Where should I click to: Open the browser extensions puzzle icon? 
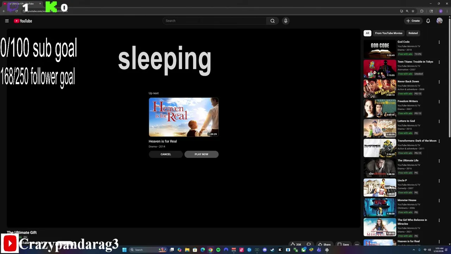click(422, 11)
